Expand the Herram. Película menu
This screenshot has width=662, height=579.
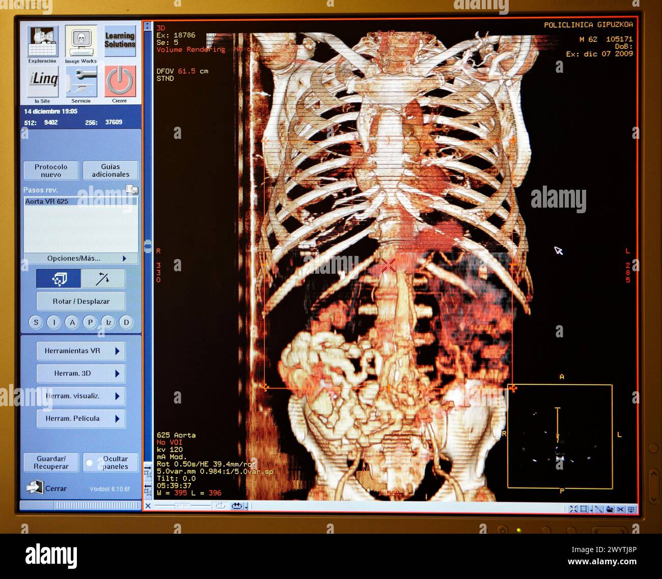81,419
